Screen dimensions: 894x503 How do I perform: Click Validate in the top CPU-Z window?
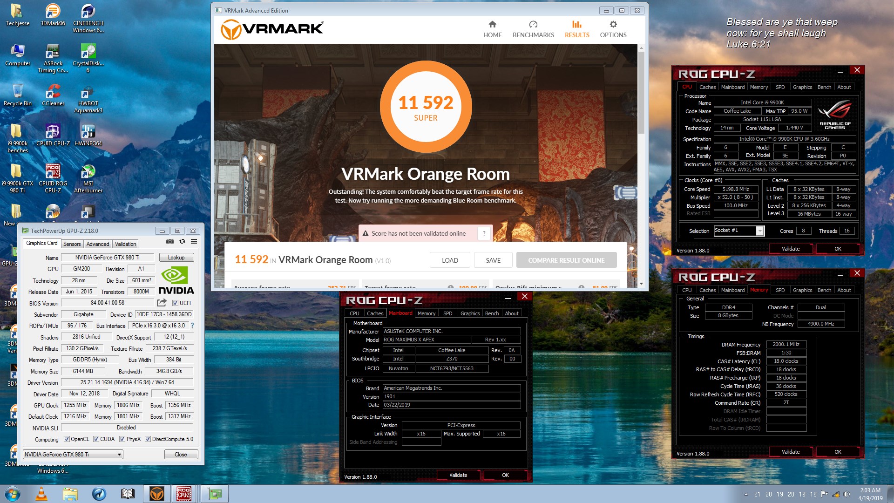(791, 249)
